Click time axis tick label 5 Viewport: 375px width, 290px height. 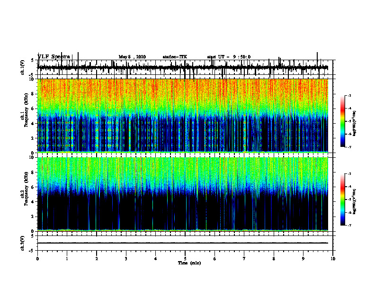pyautogui.click(x=185, y=259)
